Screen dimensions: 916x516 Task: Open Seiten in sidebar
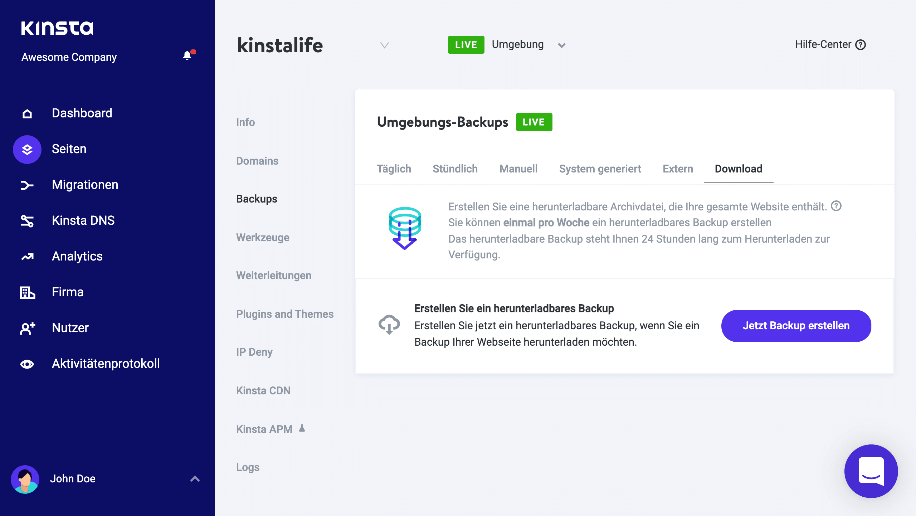(69, 149)
